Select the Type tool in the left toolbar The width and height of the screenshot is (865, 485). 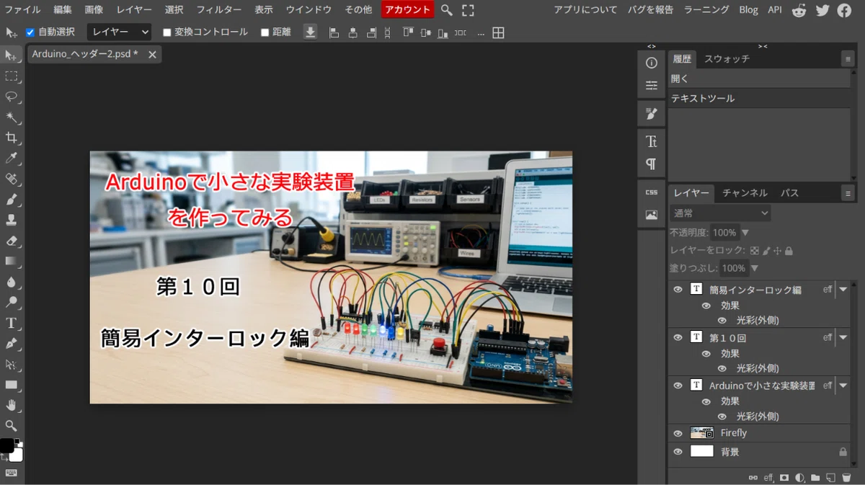point(12,323)
